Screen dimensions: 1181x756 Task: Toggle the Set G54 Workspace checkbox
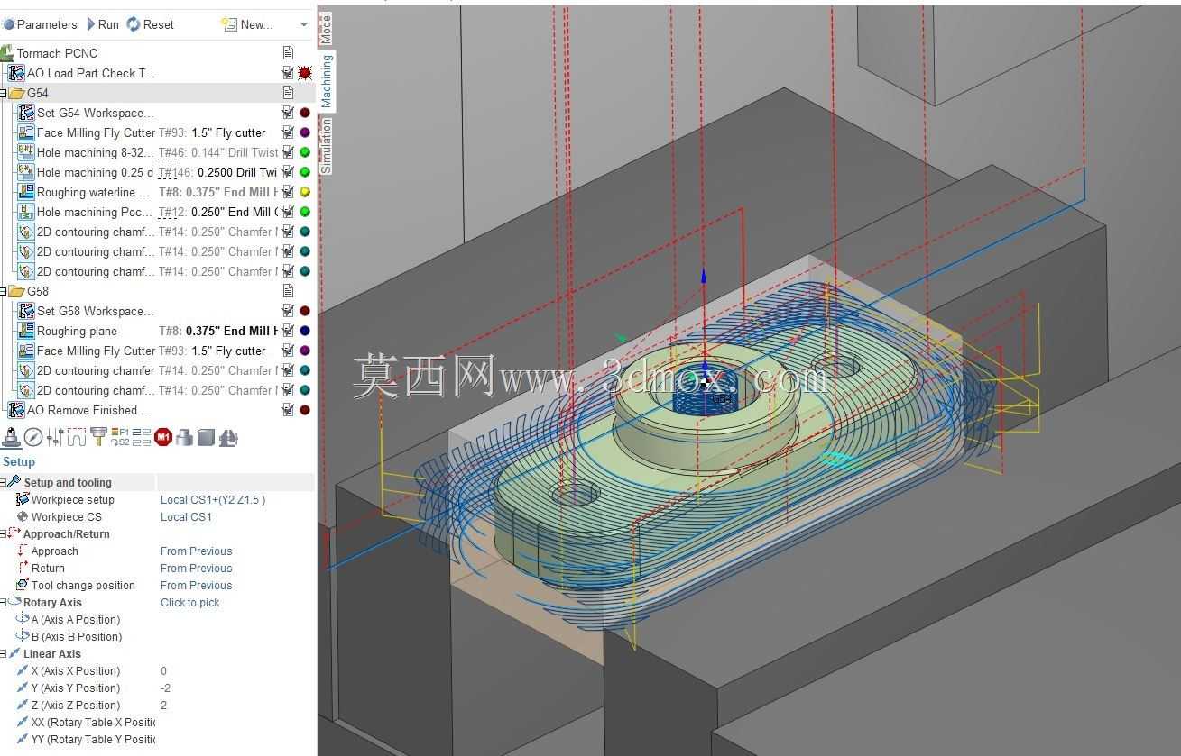(288, 113)
